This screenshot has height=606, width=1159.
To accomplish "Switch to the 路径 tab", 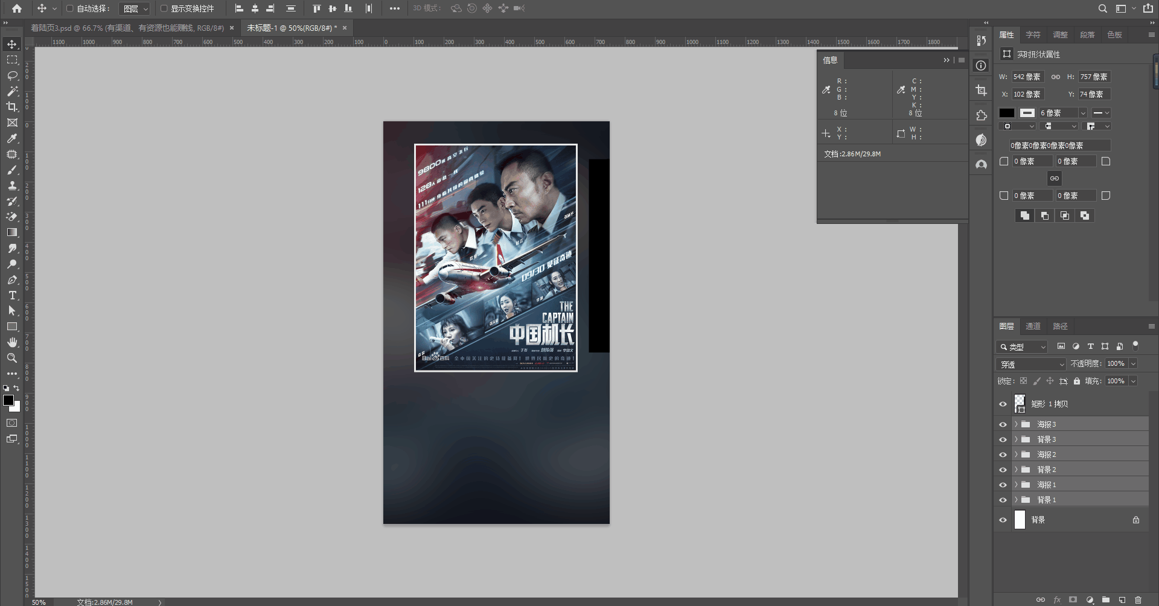I will tap(1060, 326).
